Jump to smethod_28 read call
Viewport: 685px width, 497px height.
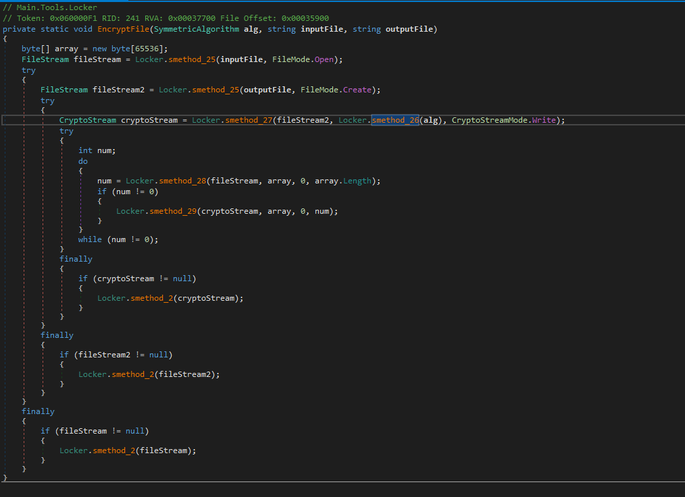tap(182, 181)
